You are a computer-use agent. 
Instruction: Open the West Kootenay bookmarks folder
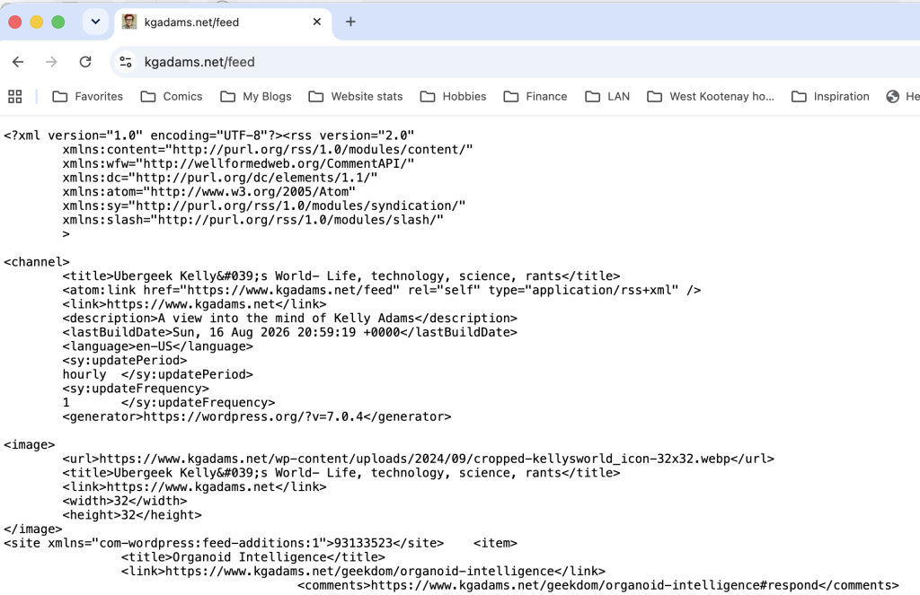point(711,96)
